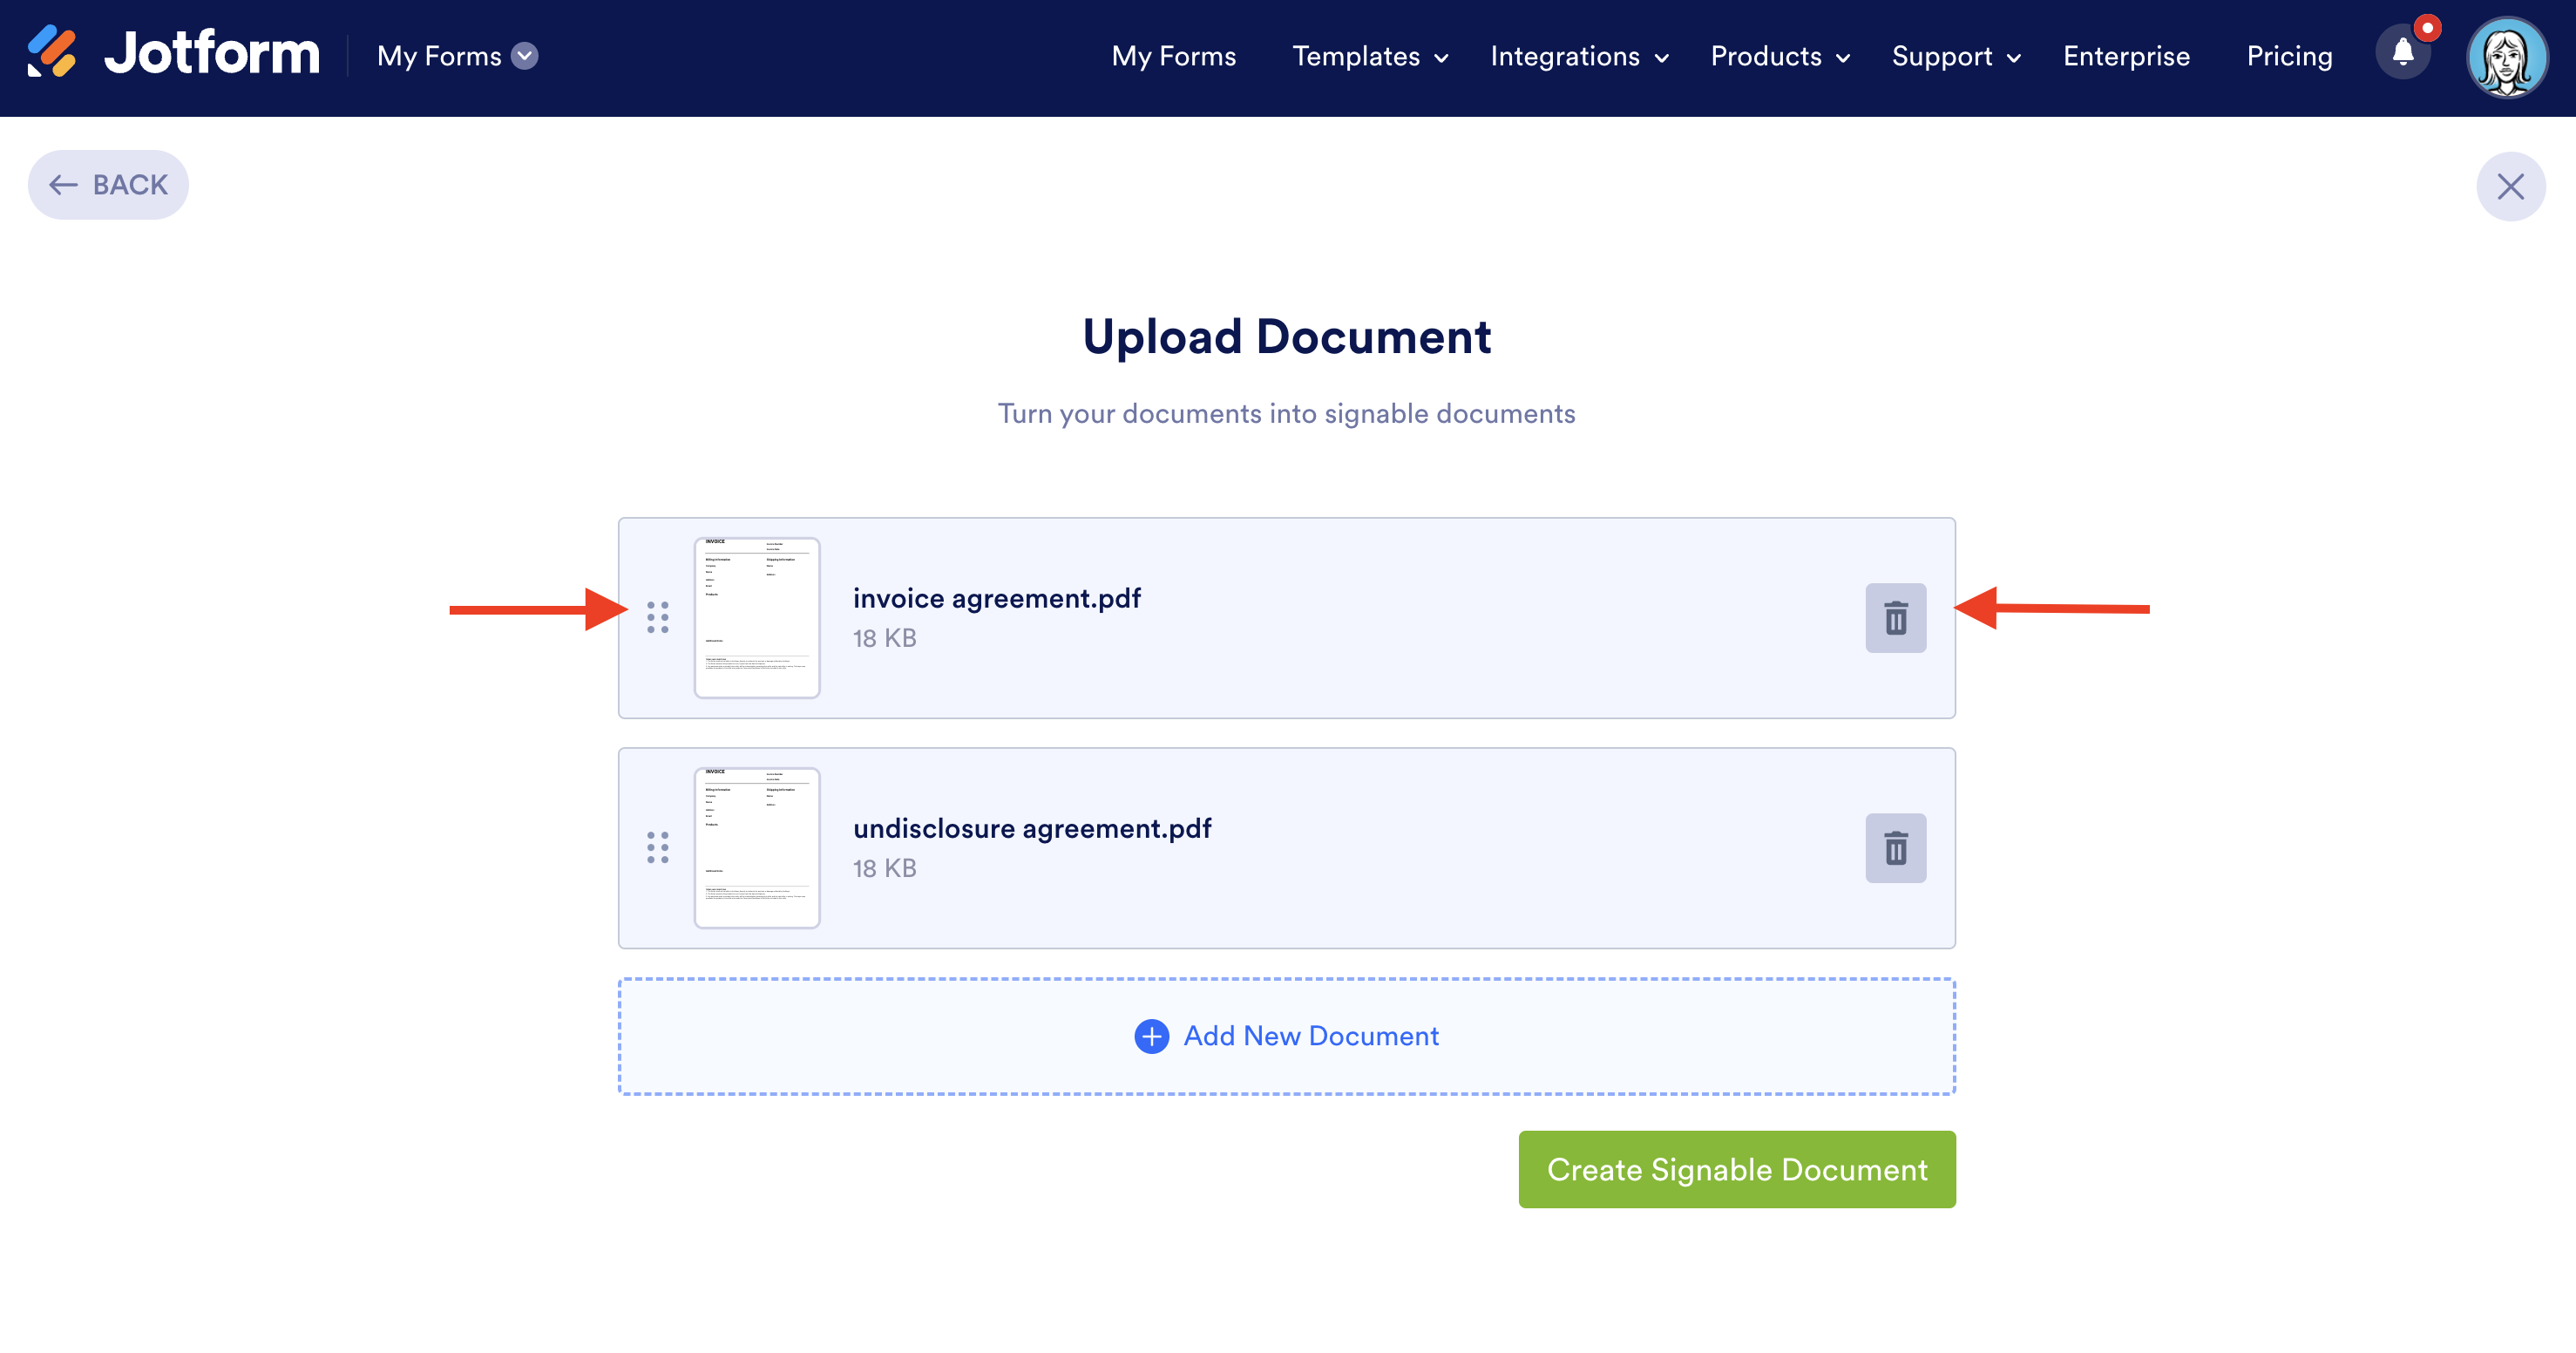
Task: Go back with the BACK button
Action: pyautogui.click(x=108, y=185)
